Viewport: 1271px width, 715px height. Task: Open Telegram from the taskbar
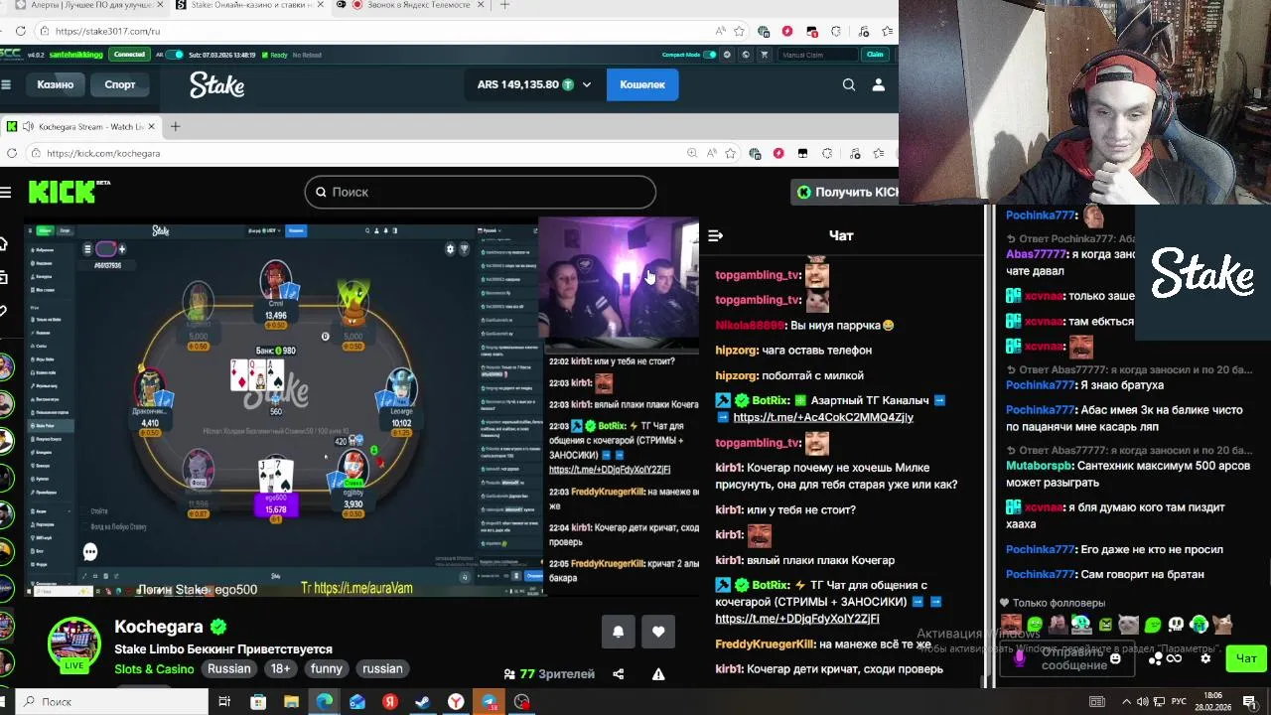(x=489, y=702)
